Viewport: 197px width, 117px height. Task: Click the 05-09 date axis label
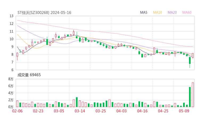[x=184, y=111]
